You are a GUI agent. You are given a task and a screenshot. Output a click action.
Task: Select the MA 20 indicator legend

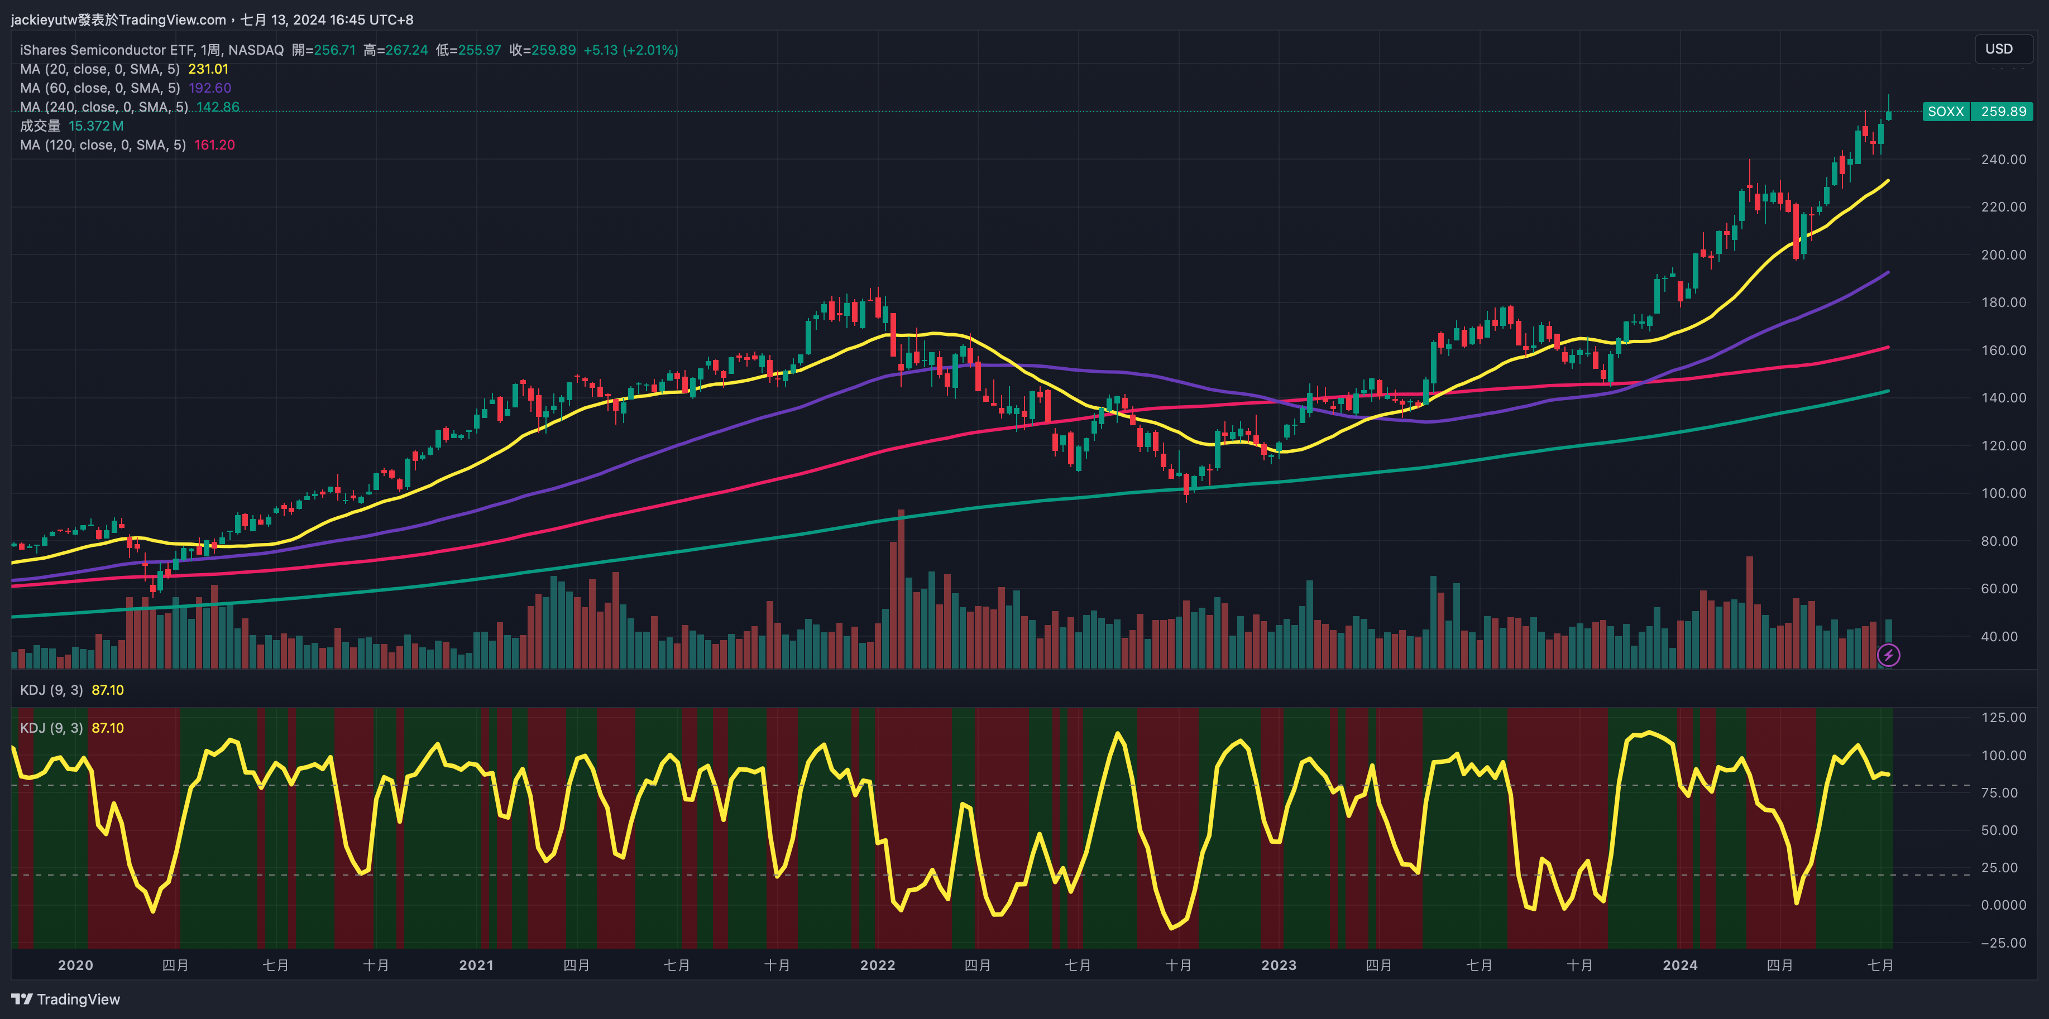click(99, 69)
